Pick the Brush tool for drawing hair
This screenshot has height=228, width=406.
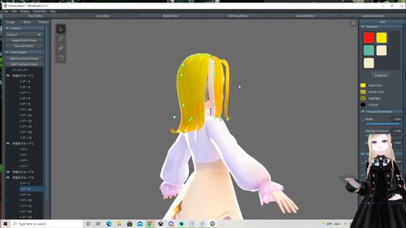click(61, 39)
